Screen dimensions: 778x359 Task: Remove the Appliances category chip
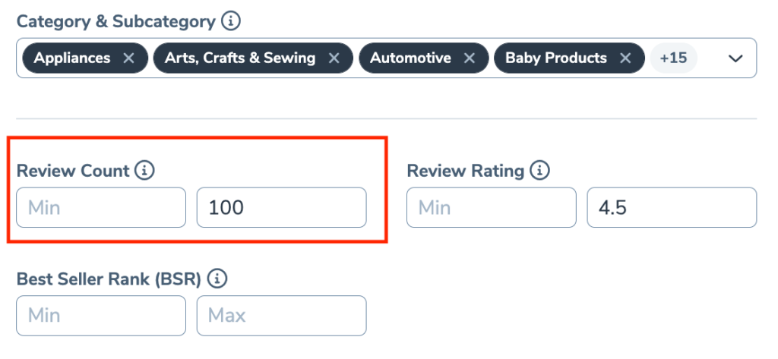tap(129, 58)
